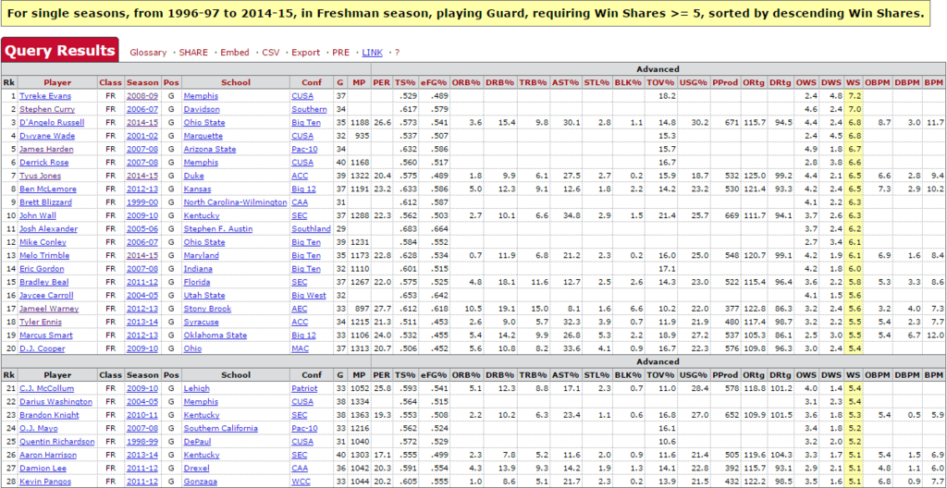Open the Big West conference link

pos(309,296)
